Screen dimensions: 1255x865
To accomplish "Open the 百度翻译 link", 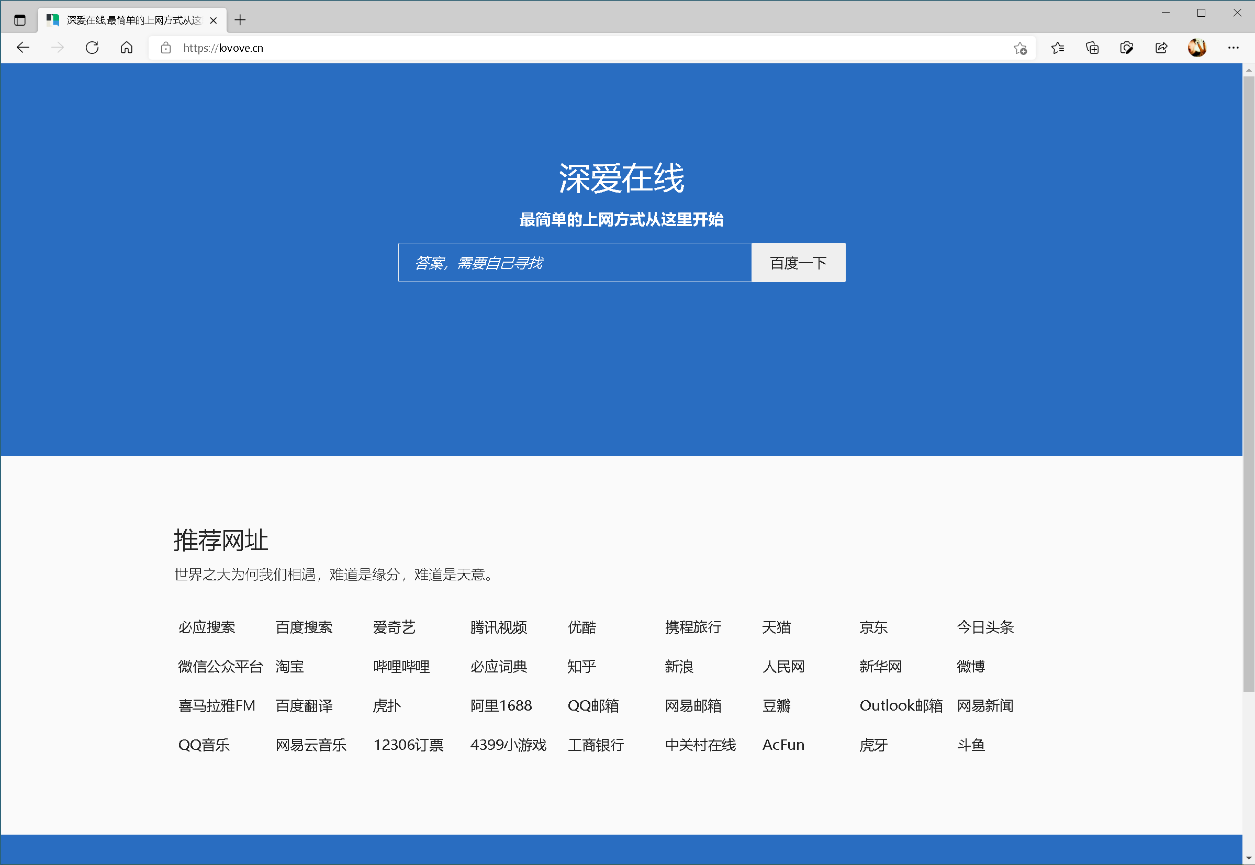I will coord(304,705).
